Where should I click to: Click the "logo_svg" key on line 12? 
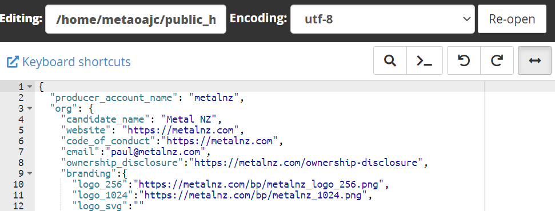point(100,206)
